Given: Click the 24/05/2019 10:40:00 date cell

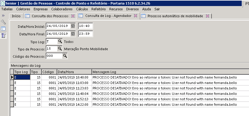Looking at the screenshot, I should coord(74,77).
